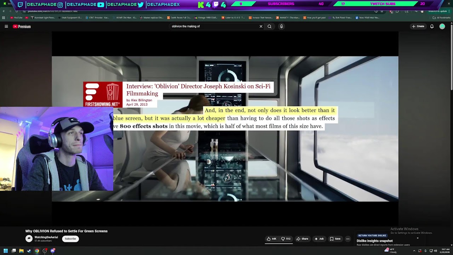Screen dimensions: 453x255
Task: Open WatchingtheAerial channel avatar
Action: [29, 239]
